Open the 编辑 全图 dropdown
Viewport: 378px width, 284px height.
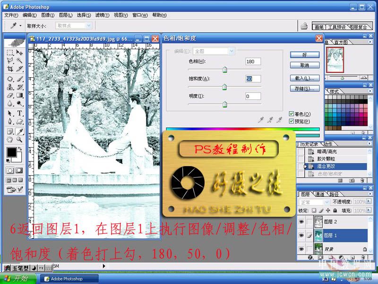[214, 51]
